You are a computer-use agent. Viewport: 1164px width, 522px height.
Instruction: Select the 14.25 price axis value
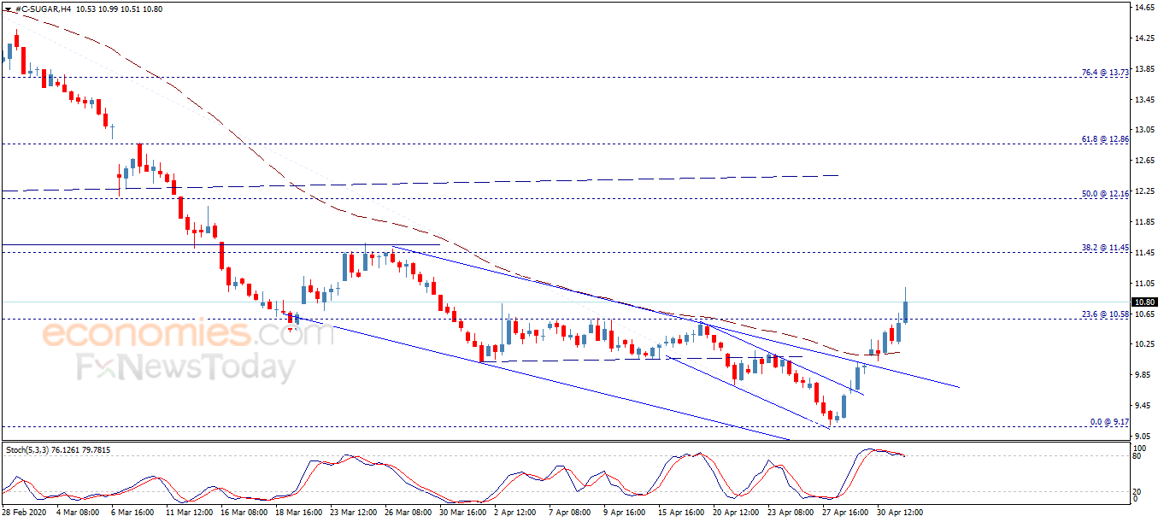pyautogui.click(x=1145, y=38)
